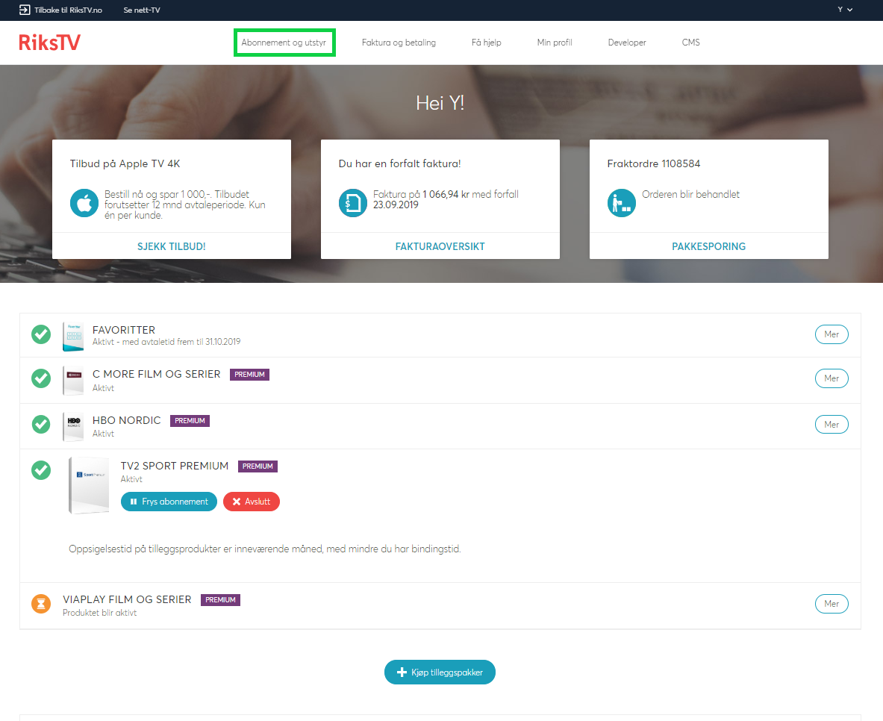Viewport: 883px width, 721px height.
Task: Click green checkmark next to HBO NORDIC
Action: (41, 424)
